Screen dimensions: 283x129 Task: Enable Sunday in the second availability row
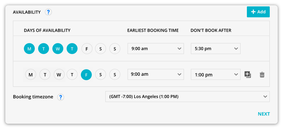pyautogui.click(x=115, y=75)
